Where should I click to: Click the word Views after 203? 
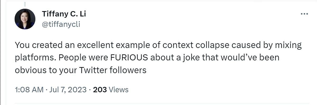tap(119, 90)
